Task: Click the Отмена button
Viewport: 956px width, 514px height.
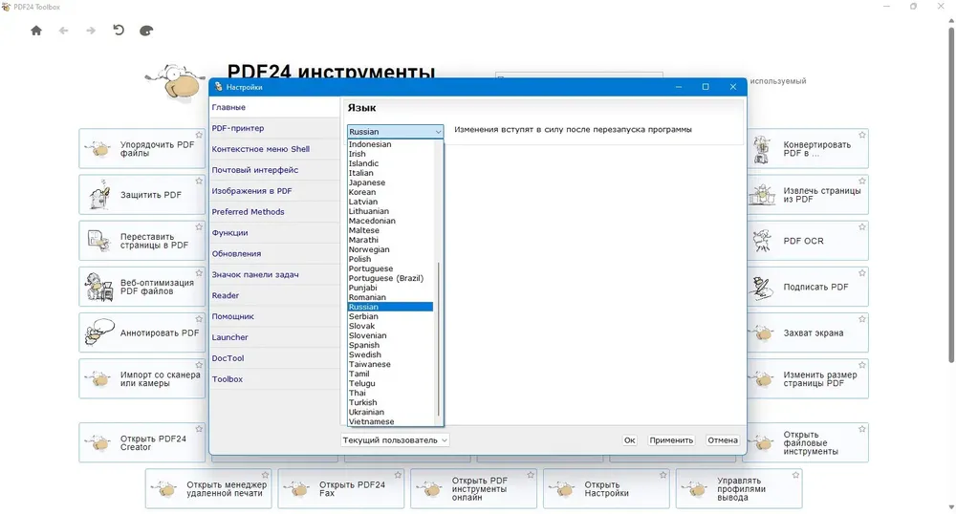Action: [722, 440]
